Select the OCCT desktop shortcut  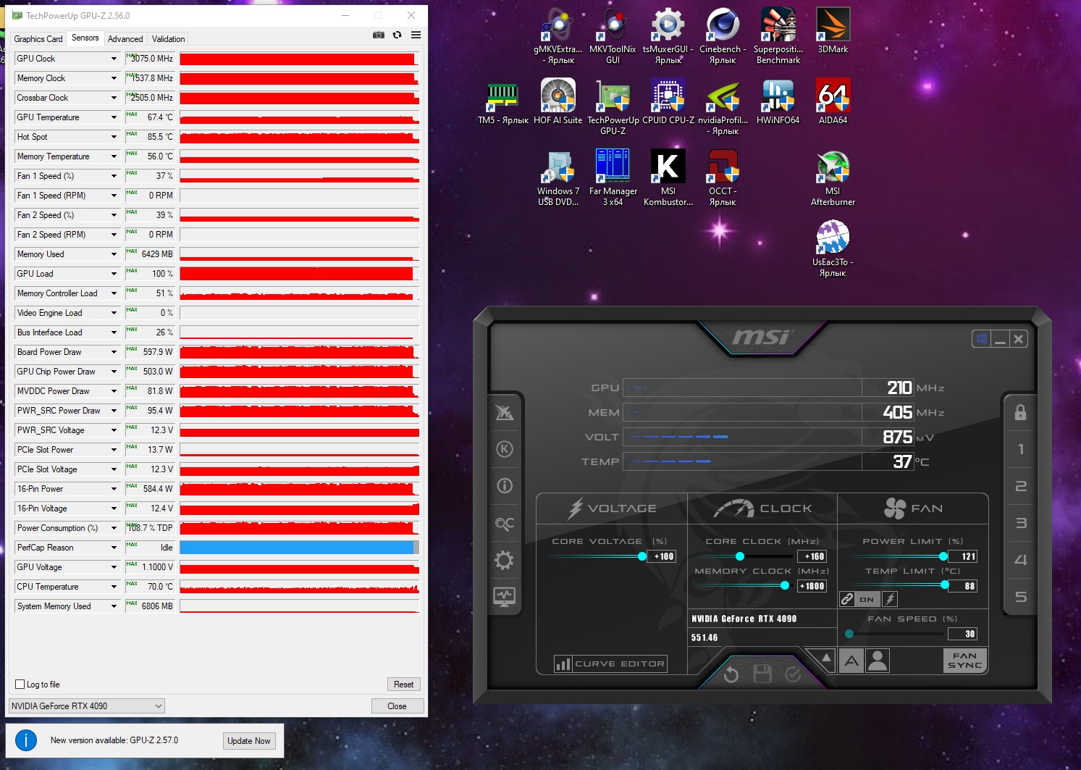coord(723,177)
